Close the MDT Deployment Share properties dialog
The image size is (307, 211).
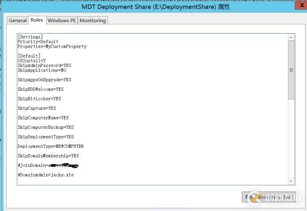click(x=301, y=5)
